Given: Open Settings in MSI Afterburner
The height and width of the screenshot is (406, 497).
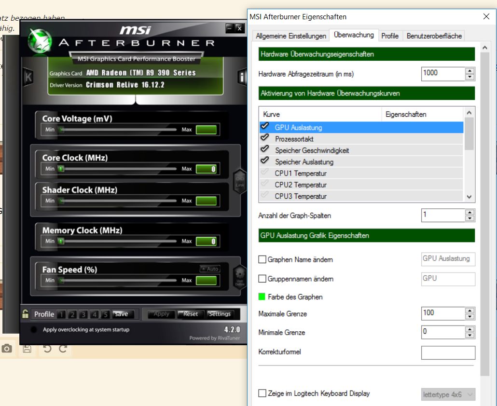Looking at the screenshot, I should [x=220, y=314].
